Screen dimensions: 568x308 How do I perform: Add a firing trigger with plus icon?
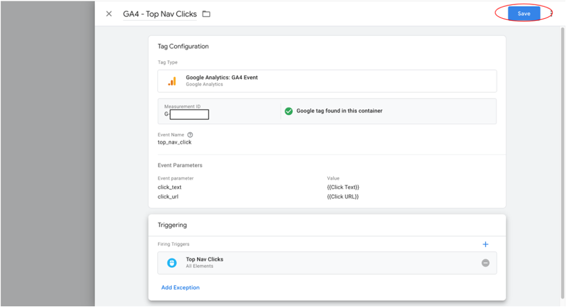pyautogui.click(x=486, y=245)
